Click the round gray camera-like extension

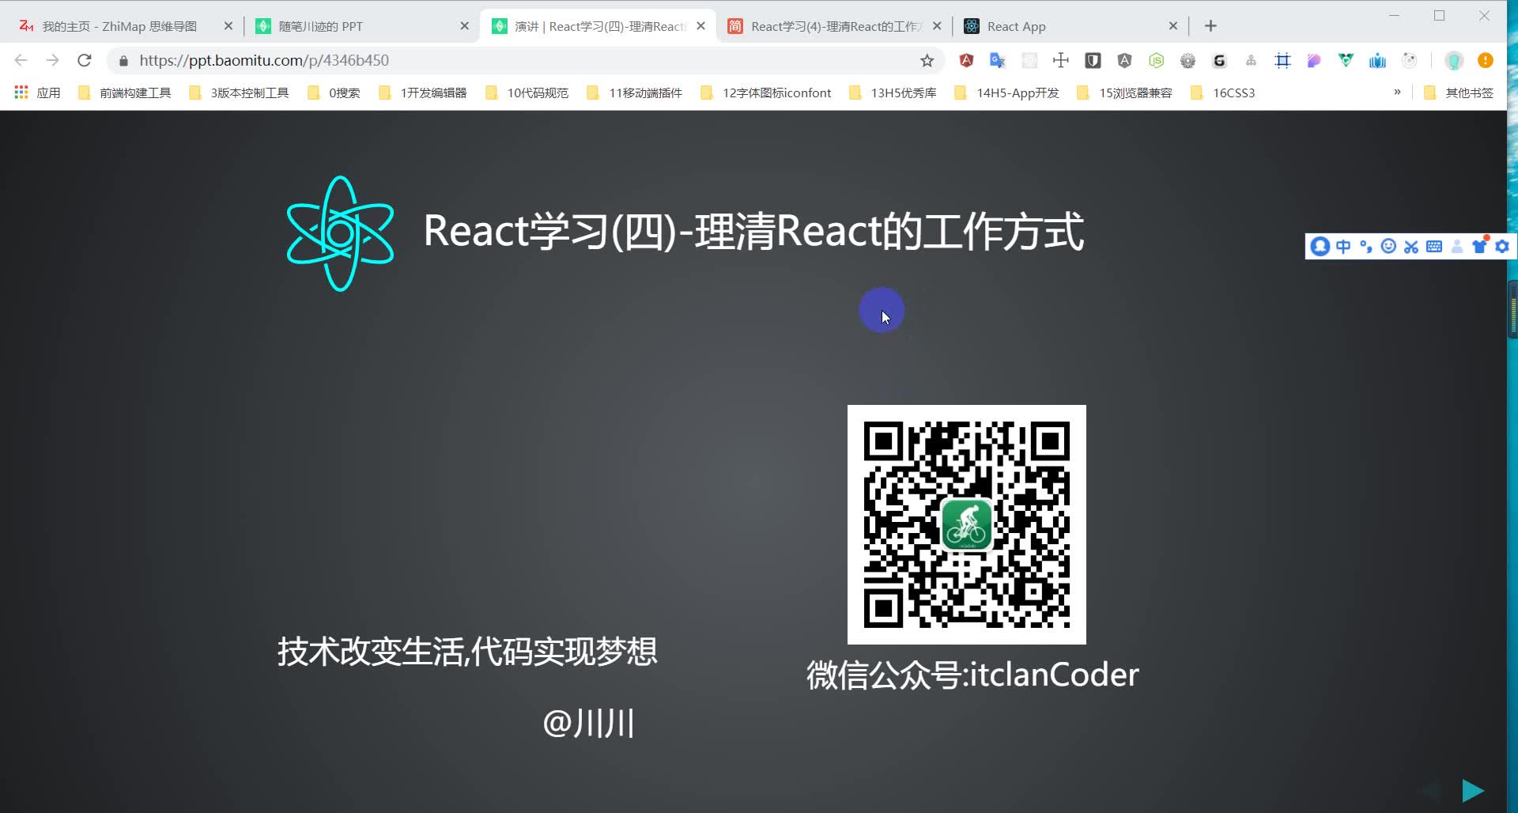[x=1409, y=60]
